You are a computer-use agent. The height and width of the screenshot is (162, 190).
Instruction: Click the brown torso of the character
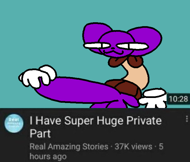126,88
